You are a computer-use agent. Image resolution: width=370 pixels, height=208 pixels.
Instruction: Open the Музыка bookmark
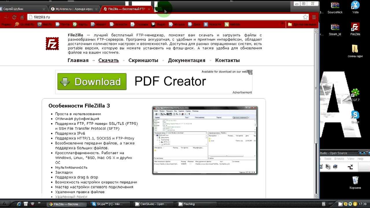point(177,25)
